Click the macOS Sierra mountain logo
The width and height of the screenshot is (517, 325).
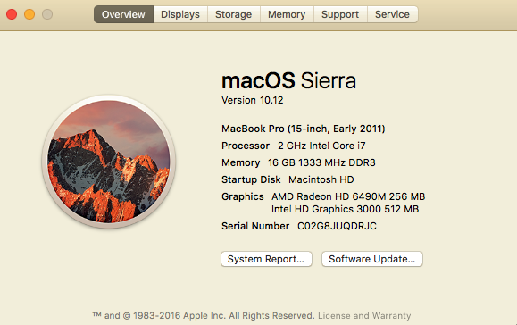tap(109, 162)
